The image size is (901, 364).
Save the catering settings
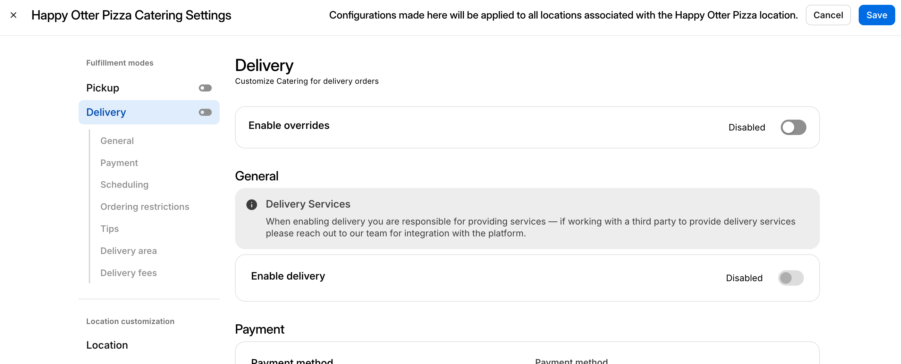[x=876, y=15]
